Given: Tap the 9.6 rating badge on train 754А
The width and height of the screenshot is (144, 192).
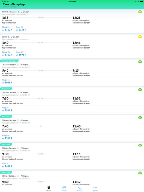Looking at the screenshot, I should click(x=140, y=90).
